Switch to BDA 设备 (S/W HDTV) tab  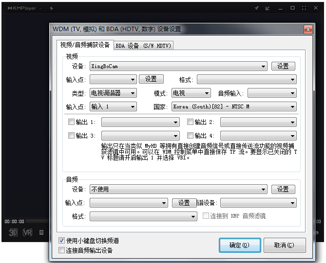point(143,45)
